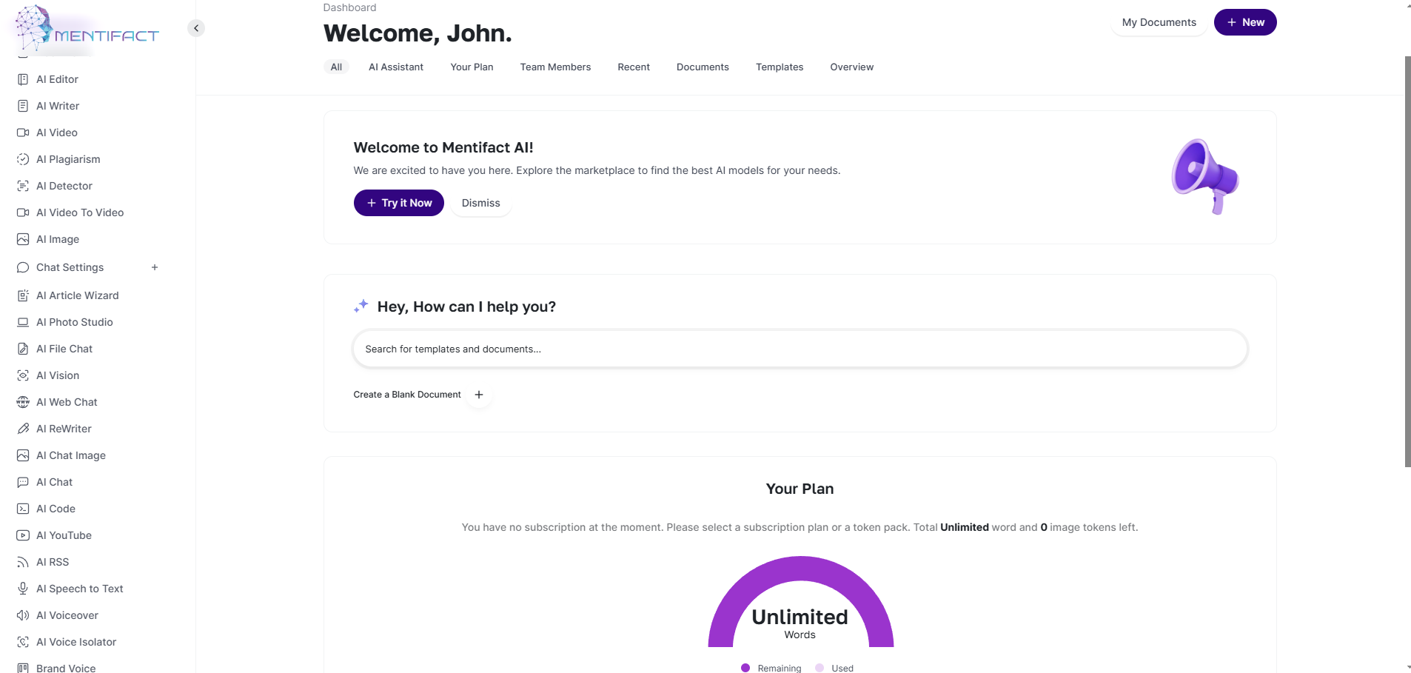Click the Create a Blank Document plus icon

(479, 395)
